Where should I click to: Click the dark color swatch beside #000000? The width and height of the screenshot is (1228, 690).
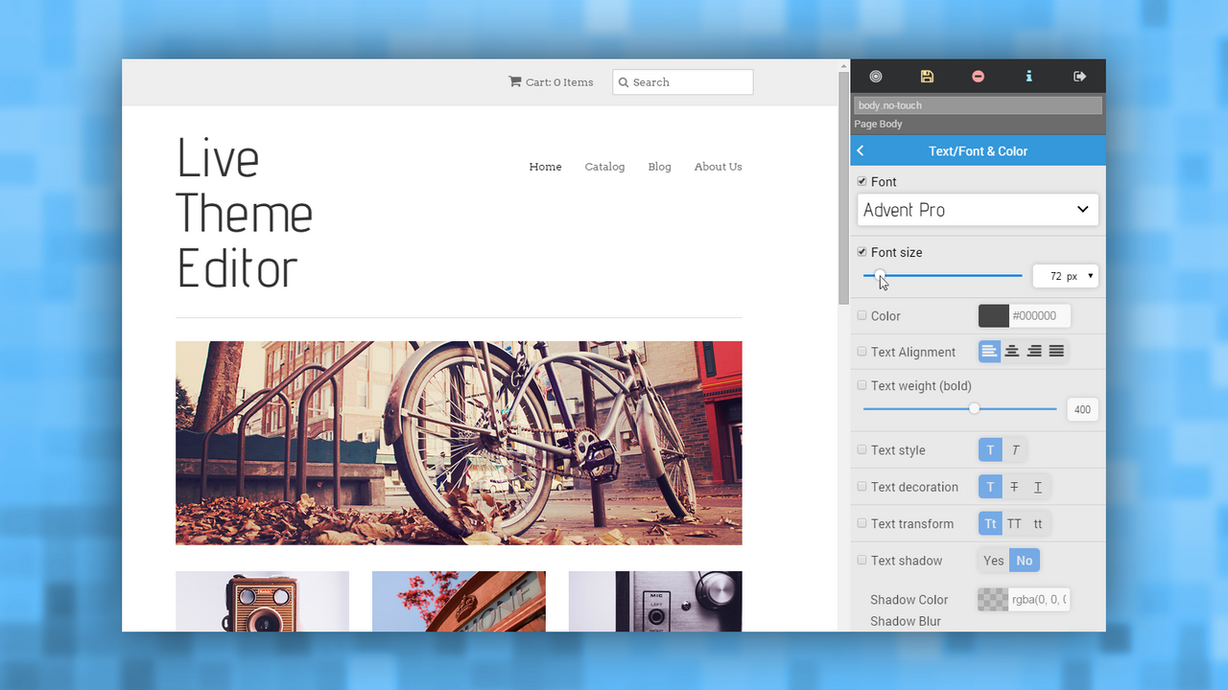coord(993,316)
